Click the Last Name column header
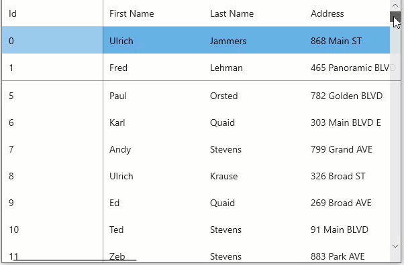Image resolution: width=404 pixels, height=265 pixels. (x=254, y=13)
